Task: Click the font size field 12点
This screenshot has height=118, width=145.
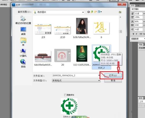Action: (x=139, y=14)
